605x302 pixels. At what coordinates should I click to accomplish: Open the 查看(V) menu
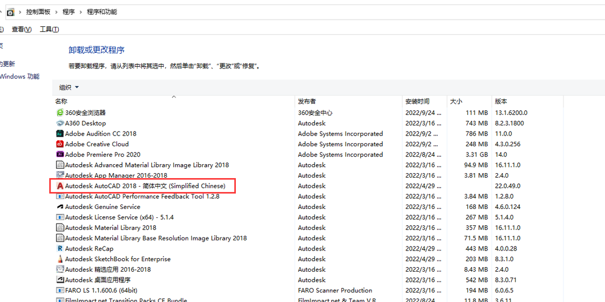click(22, 29)
